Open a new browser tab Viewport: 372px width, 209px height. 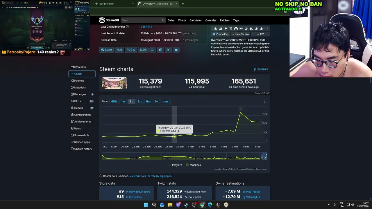pos(183,4)
